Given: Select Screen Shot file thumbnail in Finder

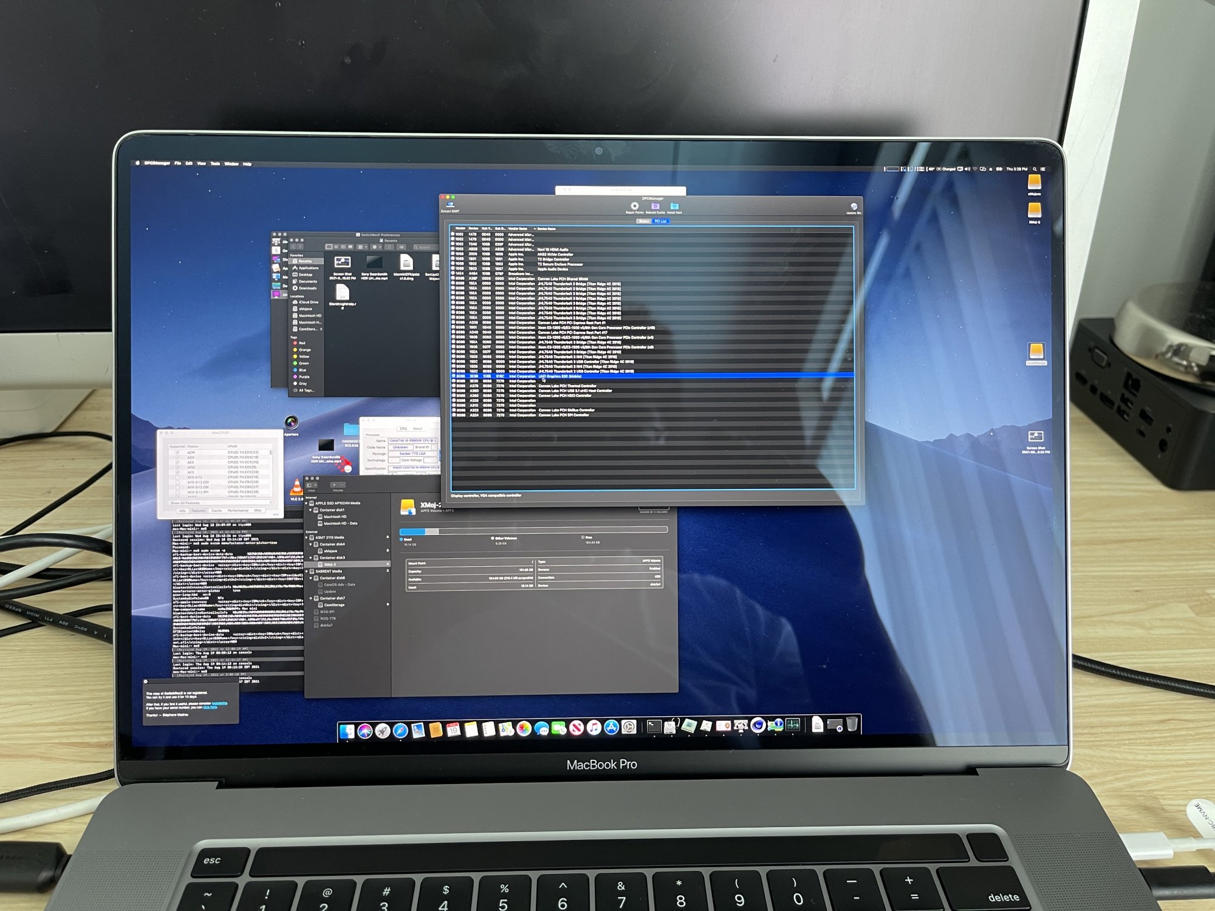Looking at the screenshot, I should [x=342, y=263].
